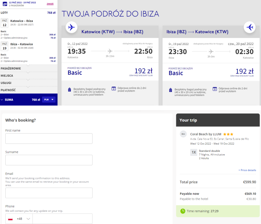261x224 pixels.
Task: Click the outbound cabin baggage icon
Action: pyautogui.click(x=69, y=90)
